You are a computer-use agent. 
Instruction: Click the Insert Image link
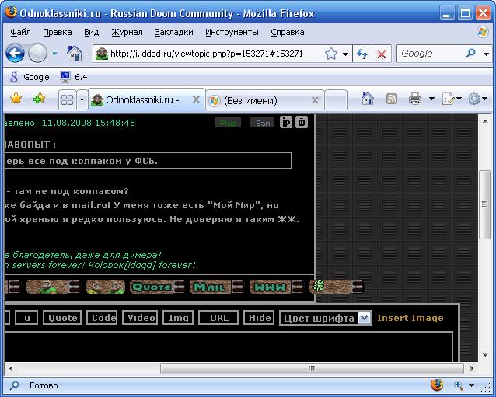click(x=410, y=318)
